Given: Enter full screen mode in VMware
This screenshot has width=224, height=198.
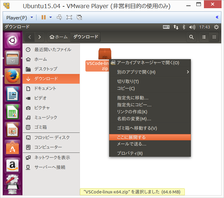Looking at the screenshot, I should pyautogui.click(x=69, y=17).
